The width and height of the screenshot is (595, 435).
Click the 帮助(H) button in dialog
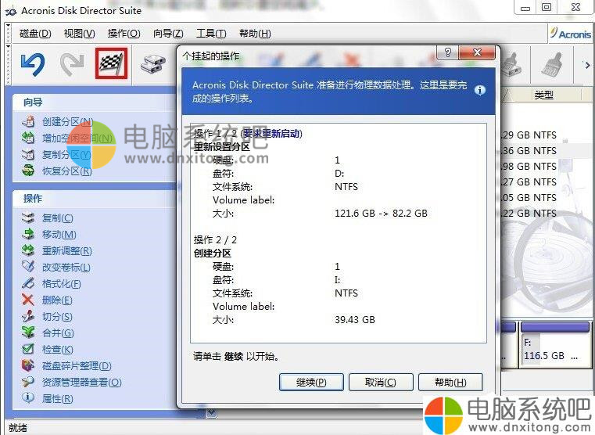(450, 383)
